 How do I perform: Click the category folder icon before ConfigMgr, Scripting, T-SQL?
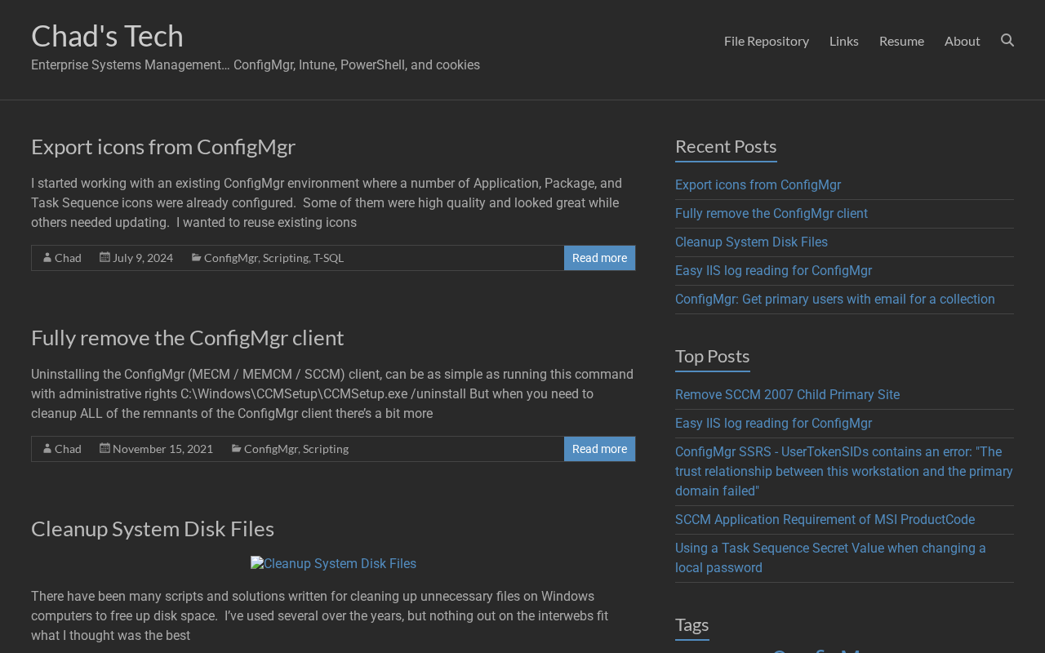196,257
